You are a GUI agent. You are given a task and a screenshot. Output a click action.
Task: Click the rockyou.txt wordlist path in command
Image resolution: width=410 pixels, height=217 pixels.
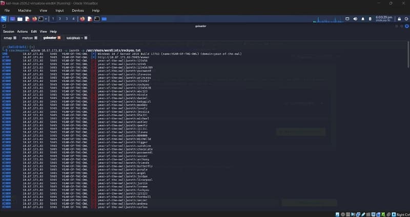[113, 50]
